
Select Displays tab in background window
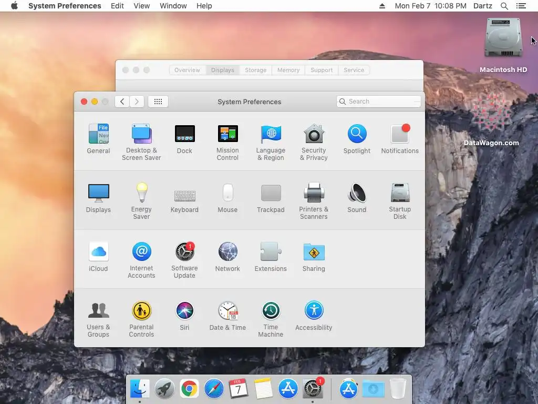(x=223, y=70)
